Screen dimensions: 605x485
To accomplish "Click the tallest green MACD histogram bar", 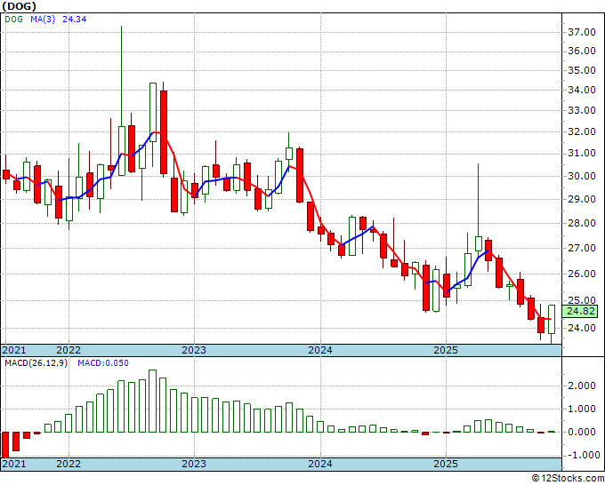I will [x=152, y=401].
